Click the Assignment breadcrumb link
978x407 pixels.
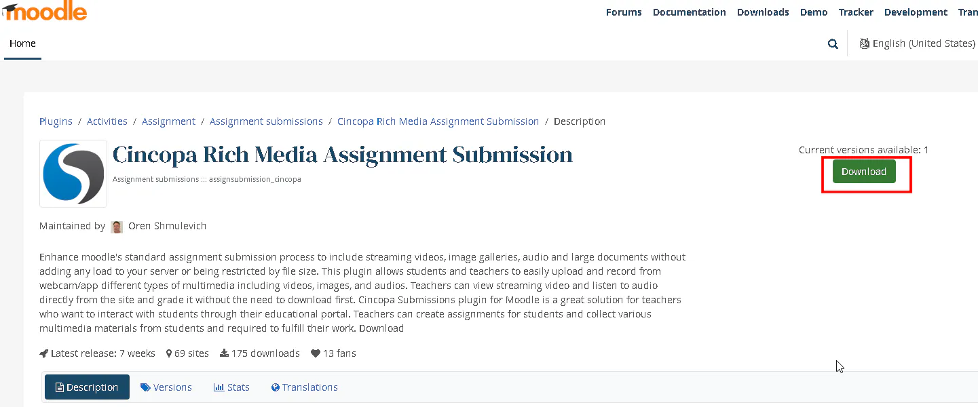point(168,121)
